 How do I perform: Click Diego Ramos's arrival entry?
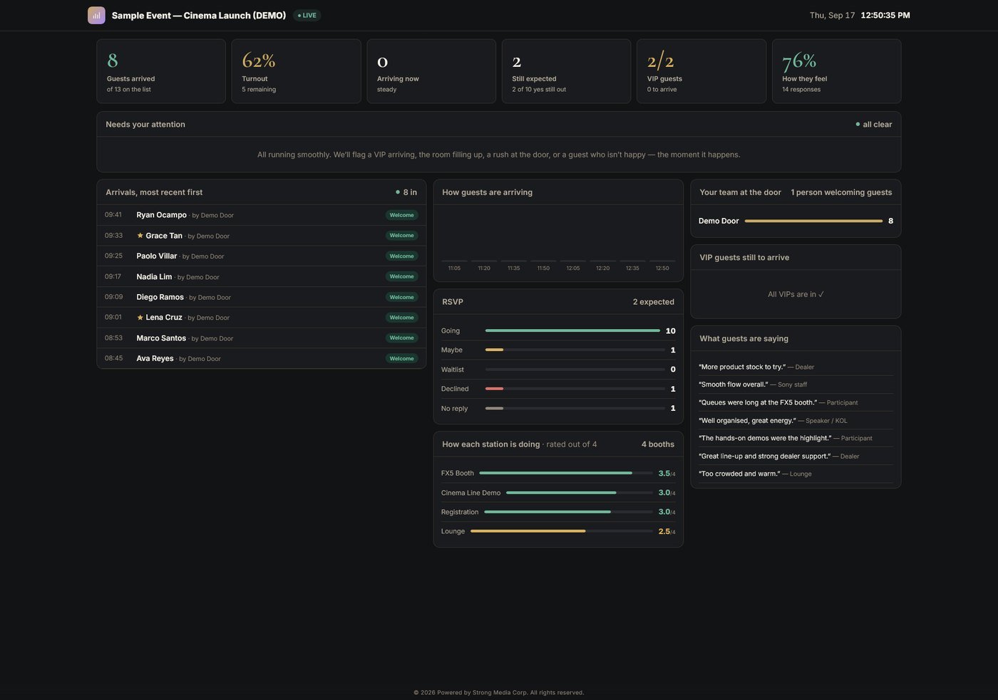point(262,297)
